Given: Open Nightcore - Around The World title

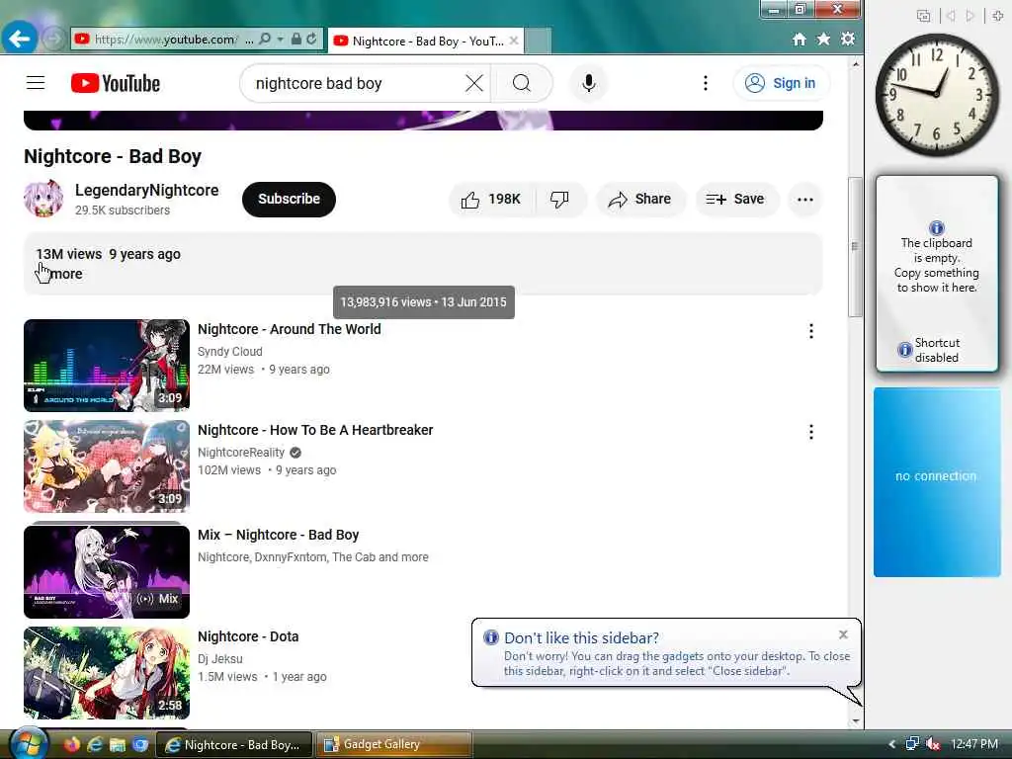Looking at the screenshot, I should tap(290, 329).
